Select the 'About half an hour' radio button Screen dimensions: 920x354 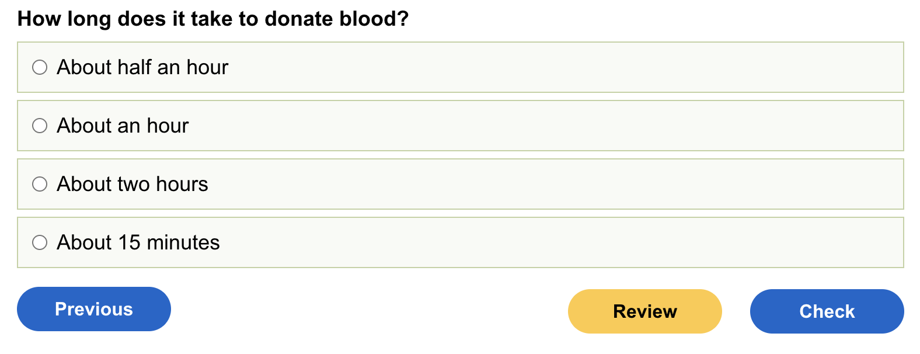(40, 67)
